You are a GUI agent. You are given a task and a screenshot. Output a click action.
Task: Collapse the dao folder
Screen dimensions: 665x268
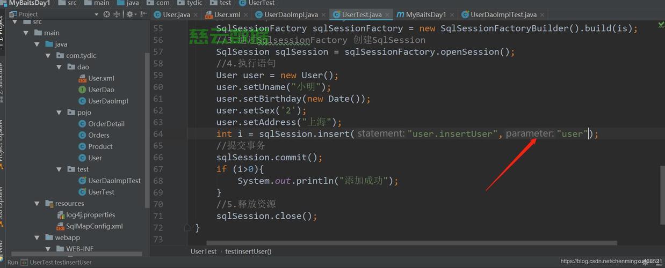[x=59, y=67]
